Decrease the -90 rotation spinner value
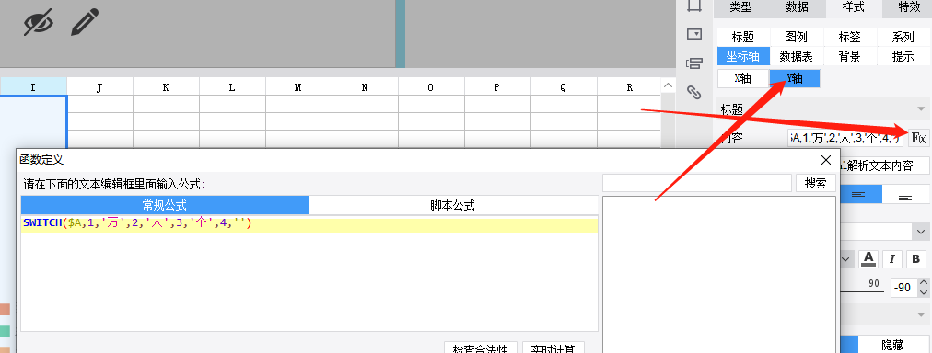Screen dimensions: 932x353 click(x=923, y=292)
